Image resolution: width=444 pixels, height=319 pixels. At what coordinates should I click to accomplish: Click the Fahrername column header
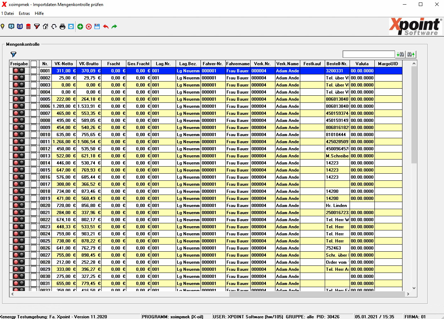(x=238, y=64)
